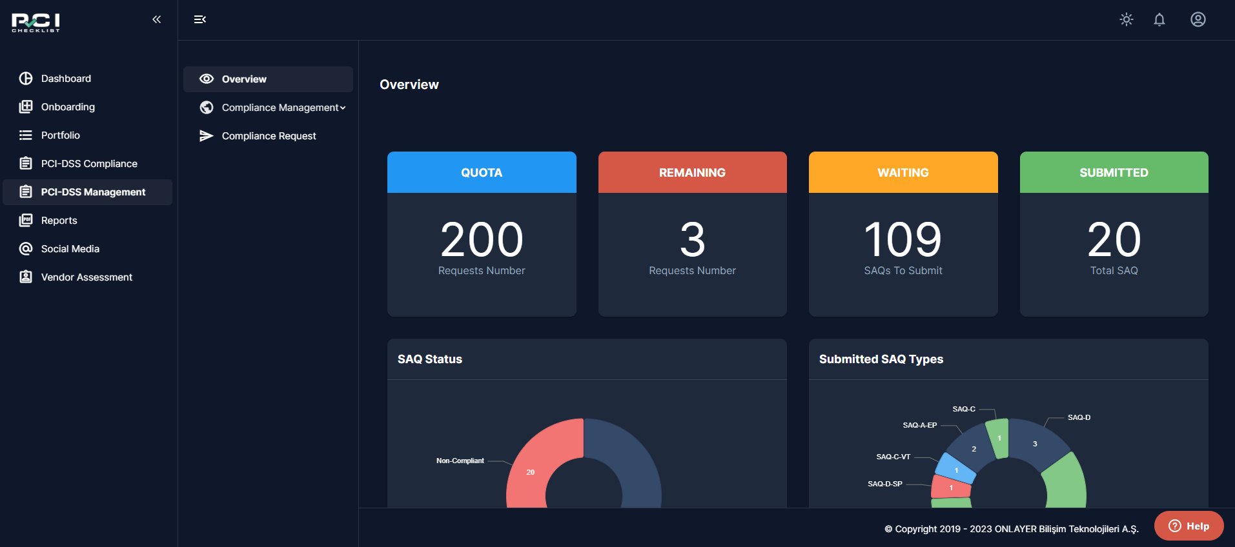
Task: Click the Dashboard sidebar icon
Action: pos(26,79)
